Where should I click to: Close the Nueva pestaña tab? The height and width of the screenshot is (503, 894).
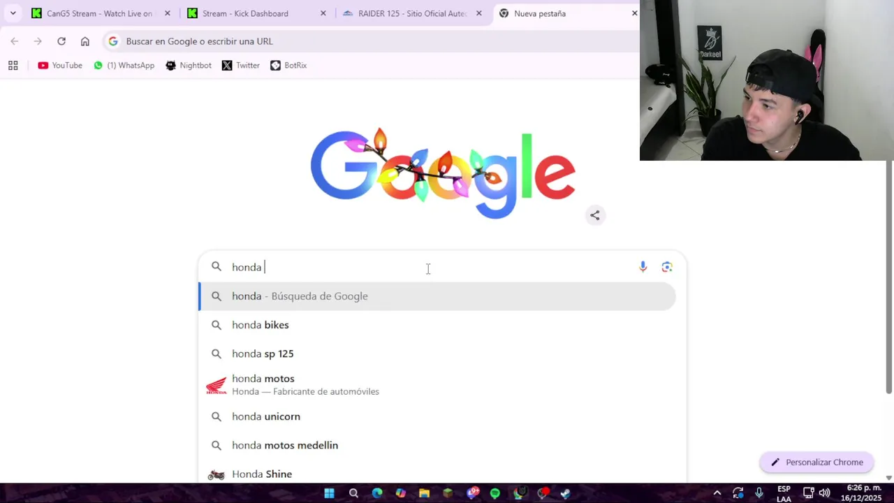coord(634,13)
